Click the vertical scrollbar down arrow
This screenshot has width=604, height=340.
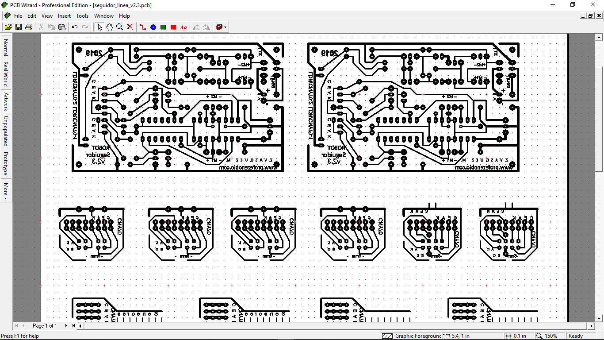point(599,318)
